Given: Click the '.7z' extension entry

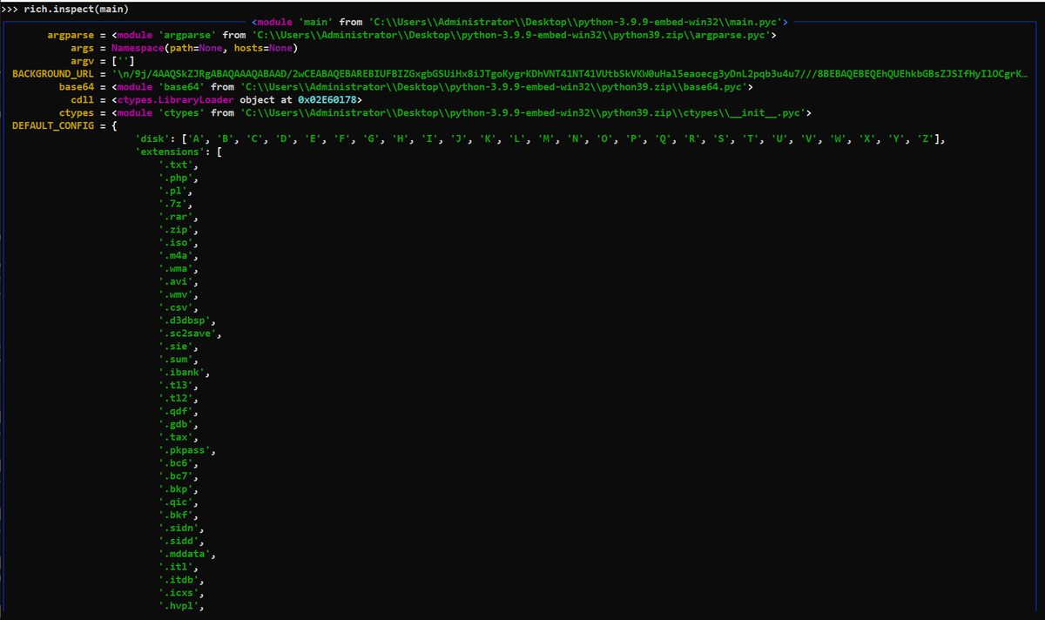Looking at the screenshot, I should [x=175, y=204].
